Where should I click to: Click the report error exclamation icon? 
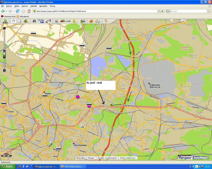pyautogui.click(x=98, y=21)
